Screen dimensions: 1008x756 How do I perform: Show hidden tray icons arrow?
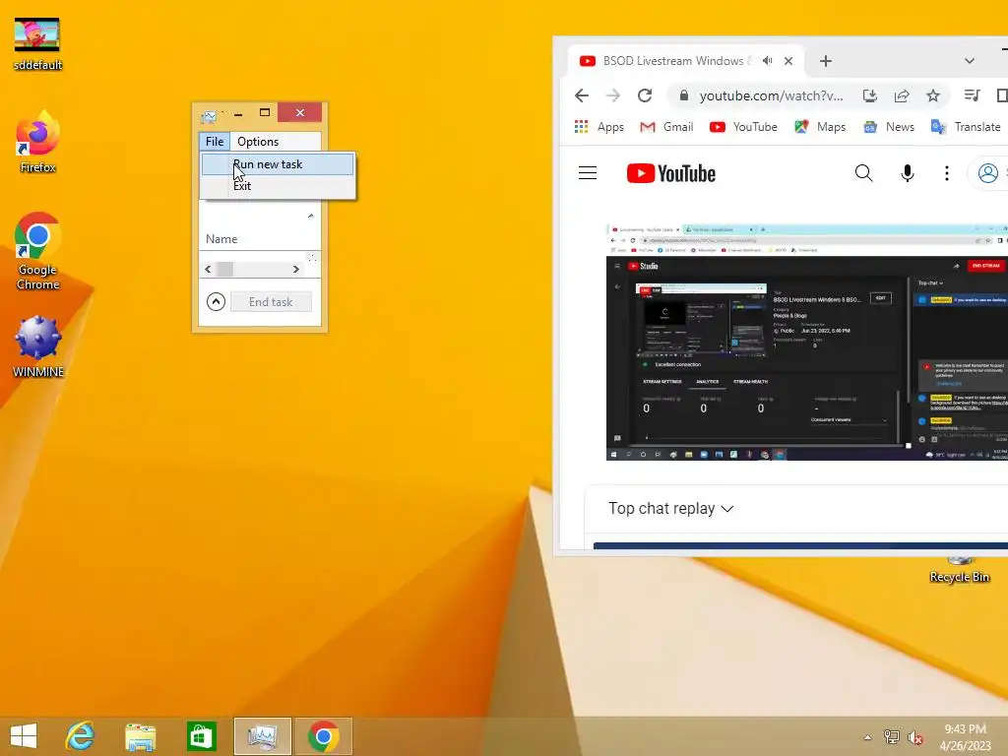pyautogui.click(x=868, y=737)
